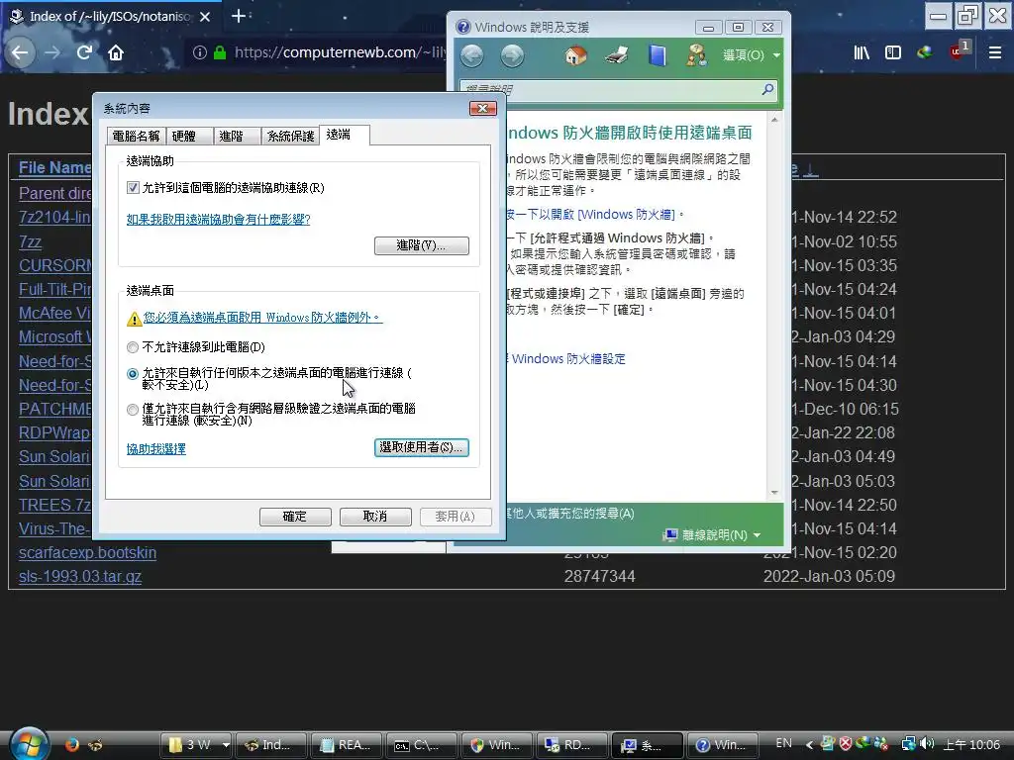The width and height of the screenshot is (1014, 760).
Task: Open the 7zz directory link
Action: point(30,241)
